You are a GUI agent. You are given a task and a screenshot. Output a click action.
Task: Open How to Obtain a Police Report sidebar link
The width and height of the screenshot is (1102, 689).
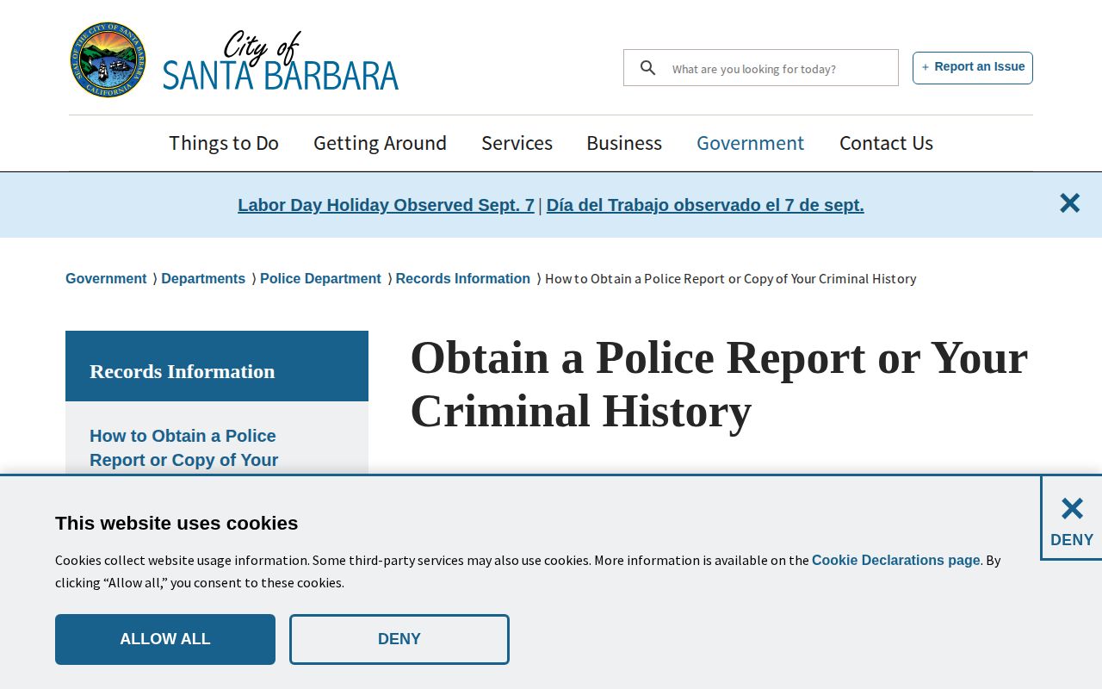184,448
